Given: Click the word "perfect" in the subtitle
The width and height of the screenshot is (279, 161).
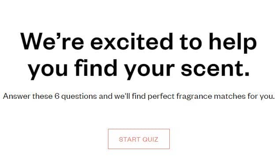Looking at the screenshot, I should click(161, 97).
